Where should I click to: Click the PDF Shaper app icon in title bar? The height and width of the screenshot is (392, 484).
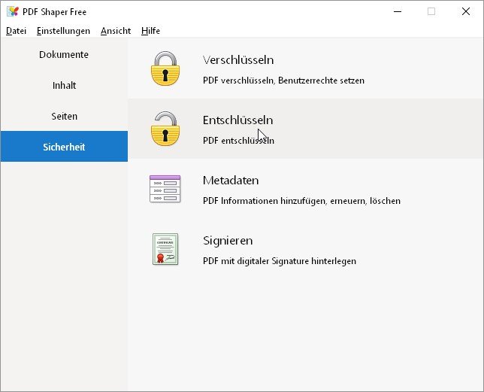point(13,12)
